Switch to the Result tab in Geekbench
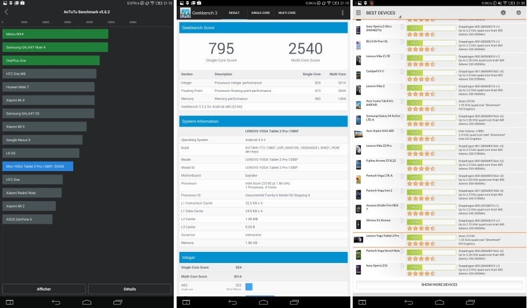This screenshot has height=308, width=527. tap(235, 13)
